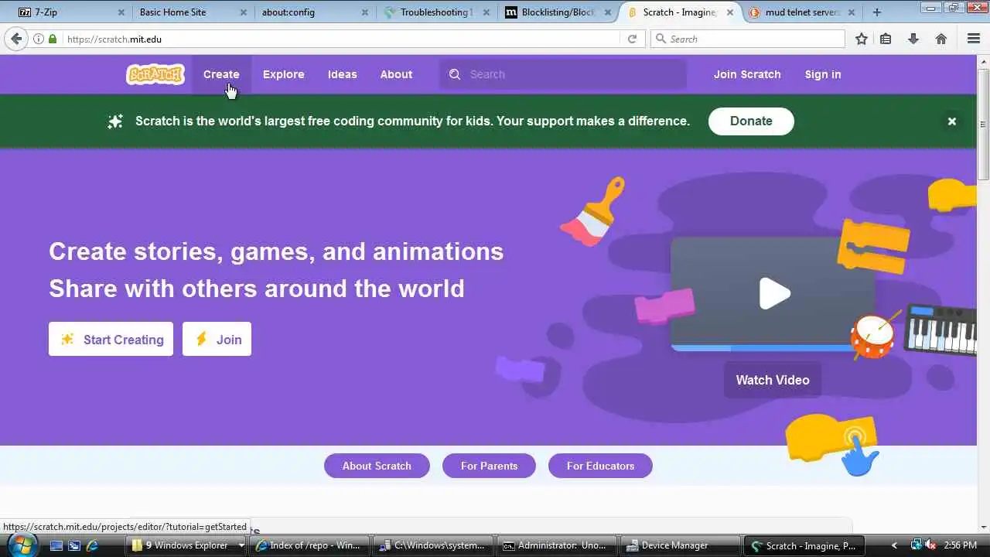Click Join Scratch in the navigation bar
This screenshot has width=990, height=557.
point(747,74)
